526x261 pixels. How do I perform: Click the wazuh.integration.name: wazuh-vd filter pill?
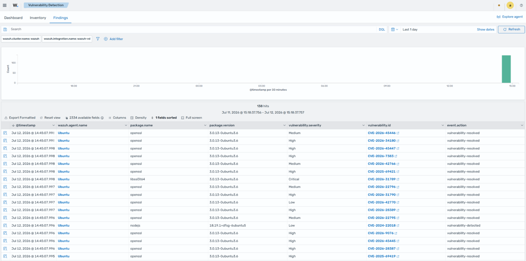click(x=67, y=39)
